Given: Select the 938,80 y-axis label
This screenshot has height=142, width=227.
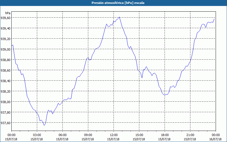Looking at the screenshot, I should pyautogui.click(x=5, y=60).
